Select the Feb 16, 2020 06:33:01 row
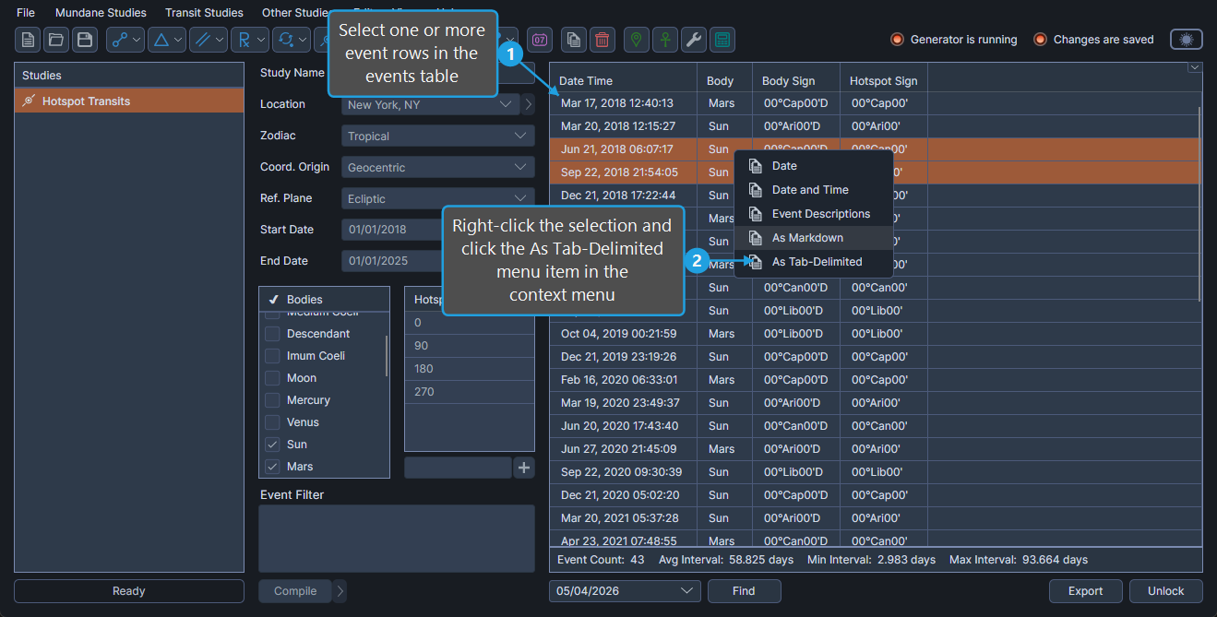Image resolution: width=1217 pixels, height=617 pixels. [x=875, y=380]
